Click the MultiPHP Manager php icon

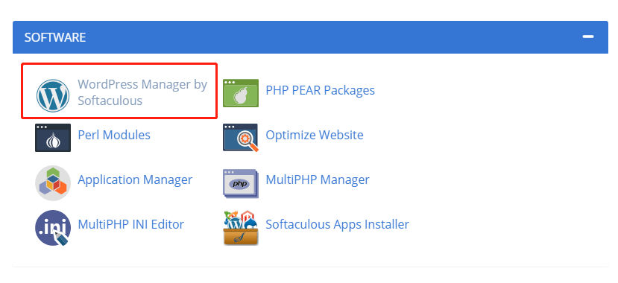(241, 183)
